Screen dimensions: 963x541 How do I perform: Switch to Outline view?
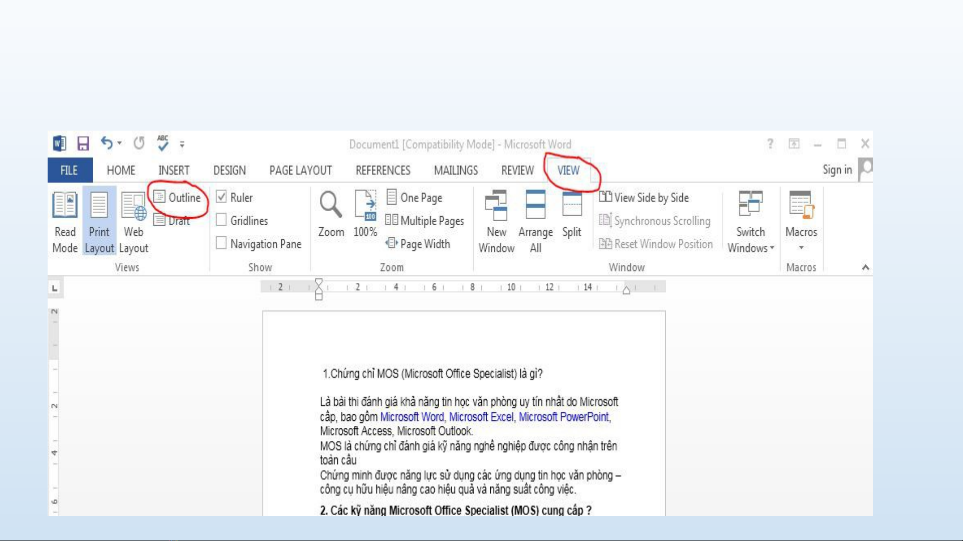tap(177, 198)
